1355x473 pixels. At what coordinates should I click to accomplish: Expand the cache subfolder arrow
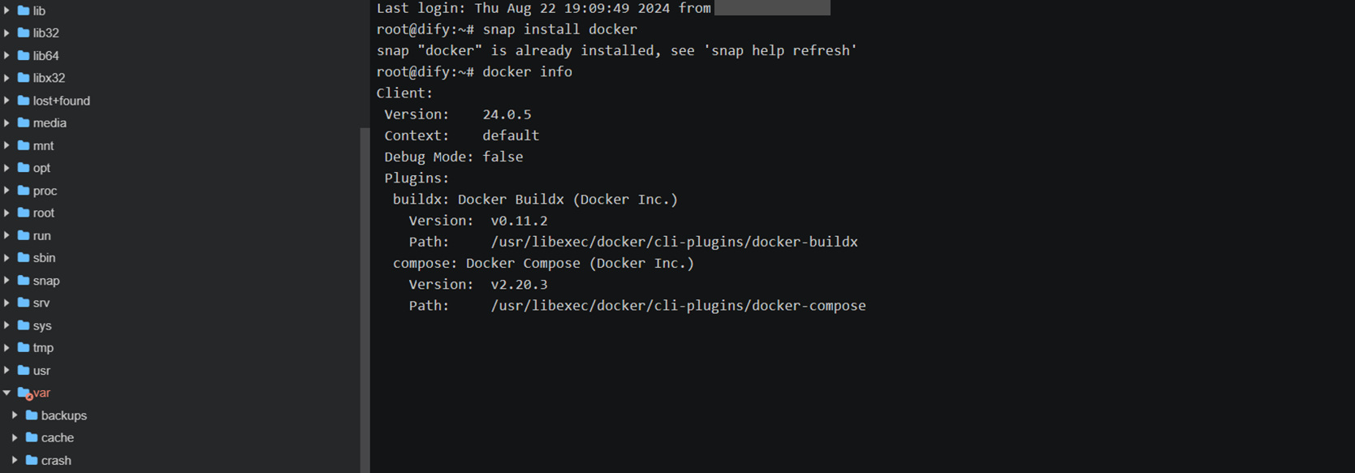15,438
